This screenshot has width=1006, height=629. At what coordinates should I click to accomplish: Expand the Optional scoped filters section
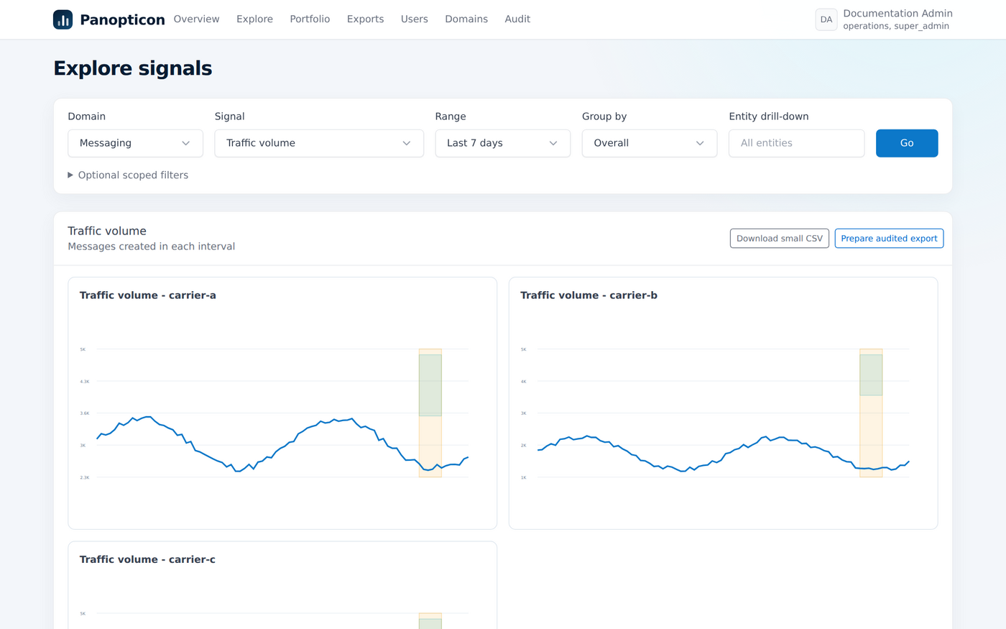click(x=128, y=175)
